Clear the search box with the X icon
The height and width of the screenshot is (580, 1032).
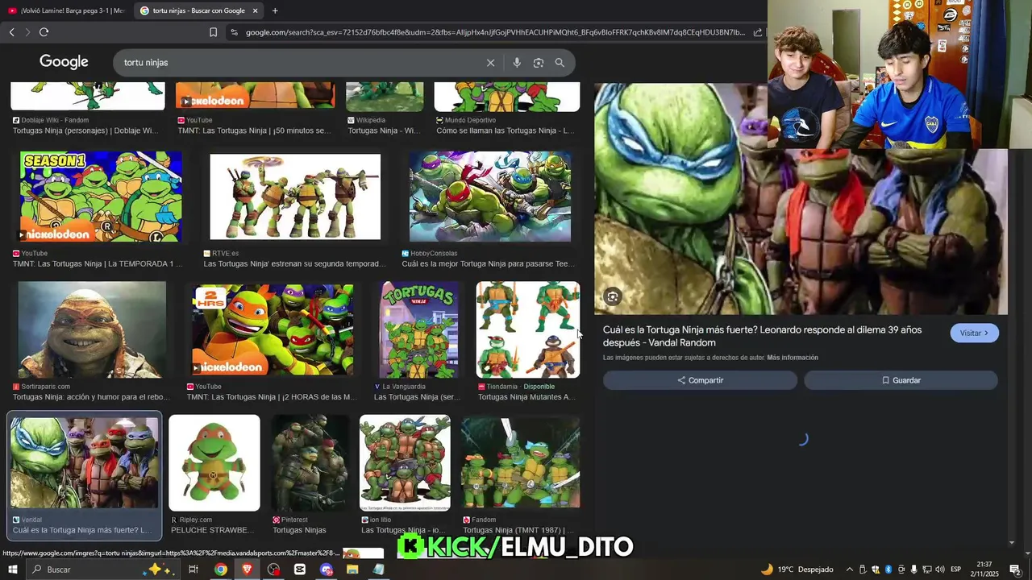(490, 63)
